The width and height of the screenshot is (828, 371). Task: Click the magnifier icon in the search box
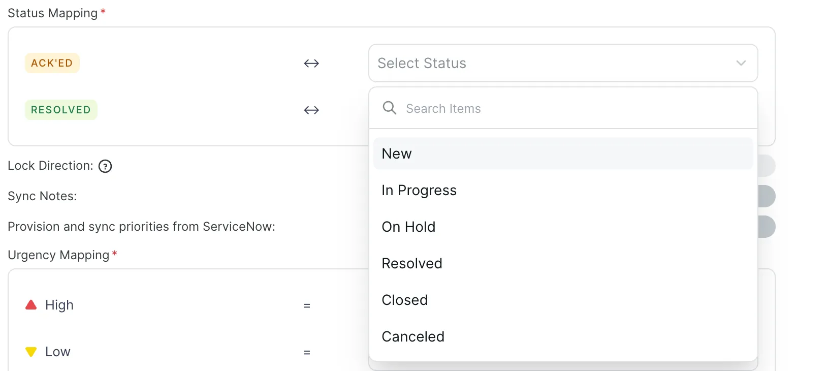390,108
